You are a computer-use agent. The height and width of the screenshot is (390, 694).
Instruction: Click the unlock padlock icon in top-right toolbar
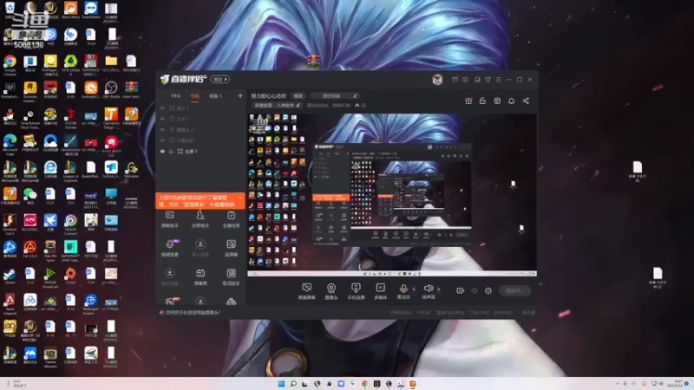[x=482, y=101]
